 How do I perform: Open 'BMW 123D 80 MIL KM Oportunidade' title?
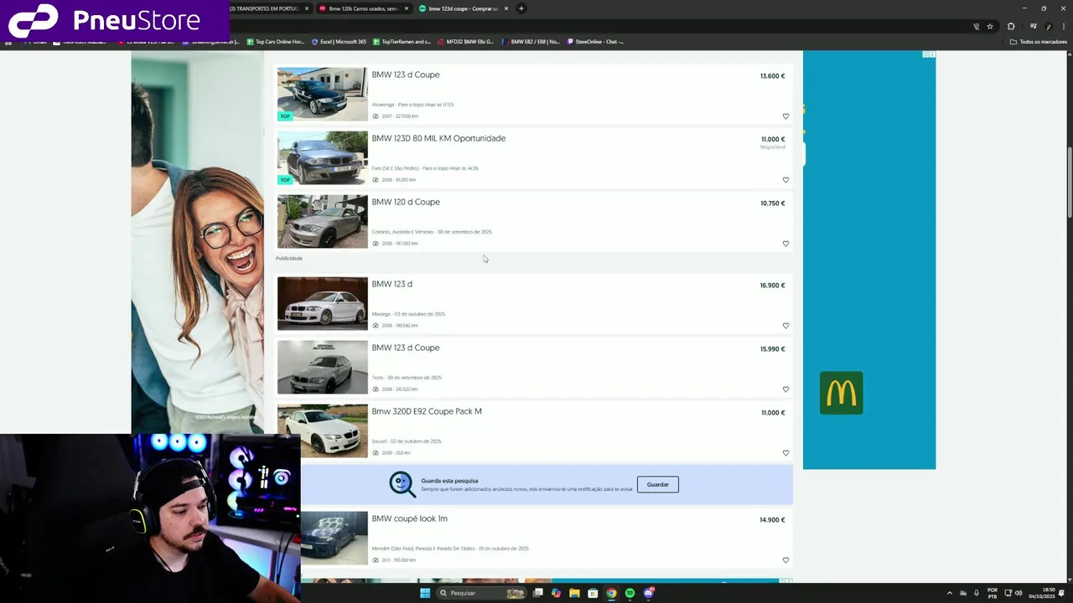[x=438, y=138]
